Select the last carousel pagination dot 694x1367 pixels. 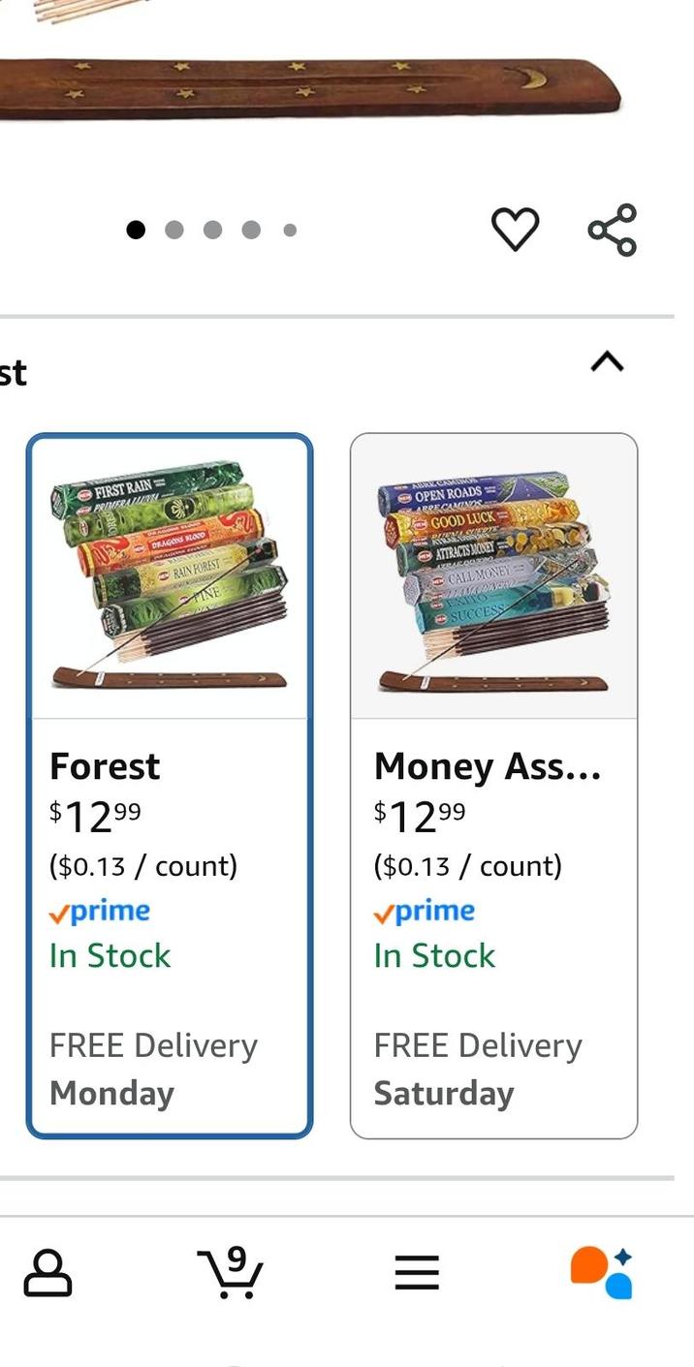[x=289, y=230]
